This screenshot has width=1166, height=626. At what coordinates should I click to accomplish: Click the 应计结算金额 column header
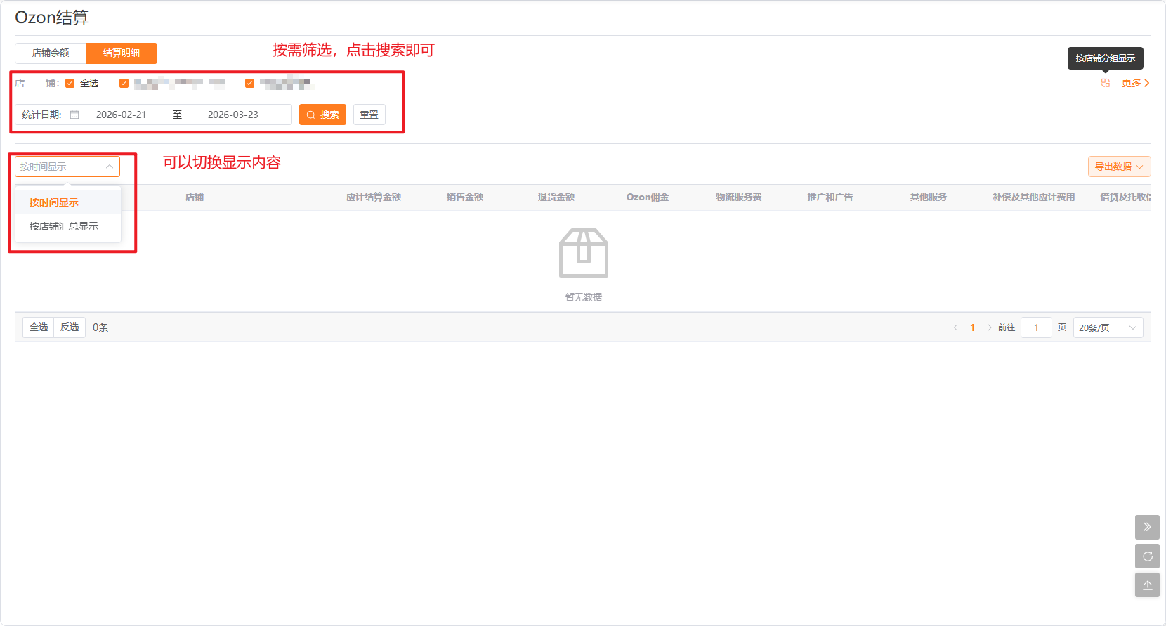tap(374, 197)
